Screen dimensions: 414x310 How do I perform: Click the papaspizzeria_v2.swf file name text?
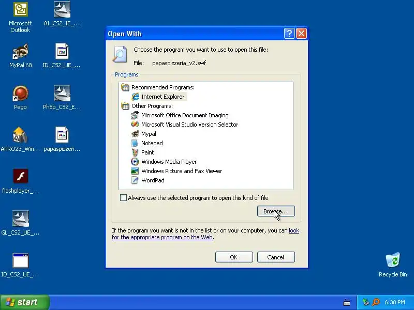point(179,63)
